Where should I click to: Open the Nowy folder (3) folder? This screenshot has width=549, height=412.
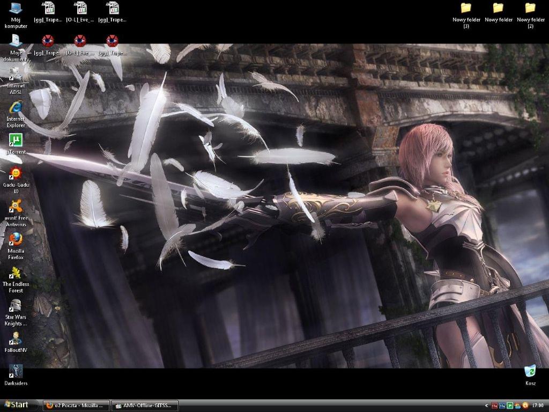(x=466, y=16)
